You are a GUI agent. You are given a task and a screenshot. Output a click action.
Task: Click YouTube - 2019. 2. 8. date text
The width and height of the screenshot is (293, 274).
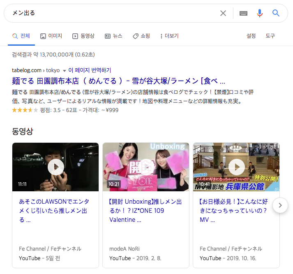[135, 258]
